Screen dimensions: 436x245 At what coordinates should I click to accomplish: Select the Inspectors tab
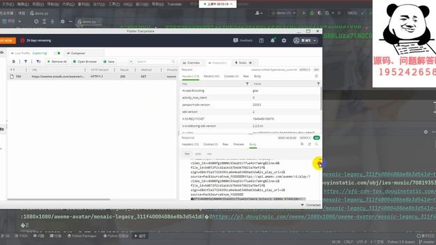[x=217, y=63]
